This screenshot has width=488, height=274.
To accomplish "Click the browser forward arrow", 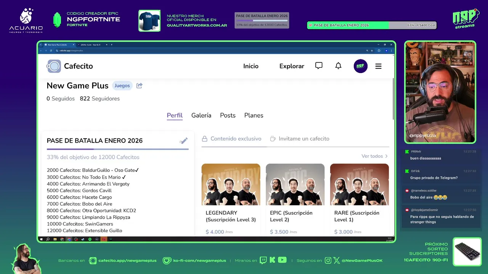I will pyautogui.click(x=46, y=51).
